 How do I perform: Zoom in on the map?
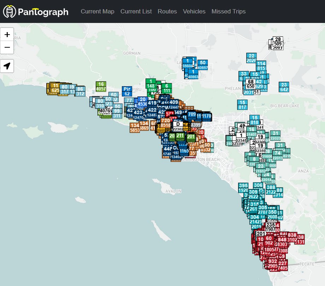(x=7, y=34)
